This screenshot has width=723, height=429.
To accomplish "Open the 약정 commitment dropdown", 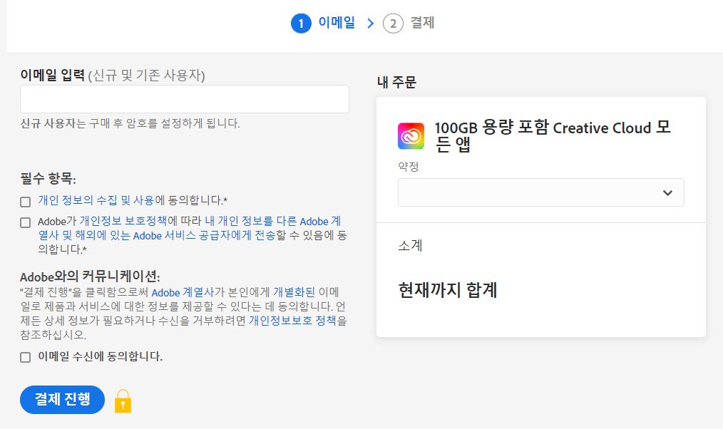I will point(540,192).
